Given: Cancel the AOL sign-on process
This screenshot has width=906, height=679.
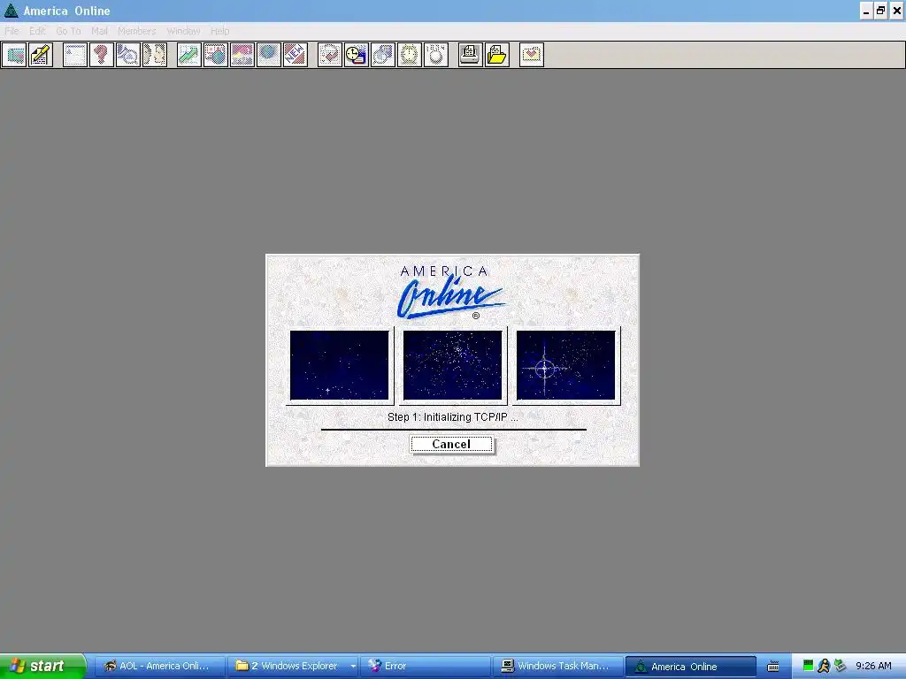Looking at the screenshot, I should [x=451, y=444].
